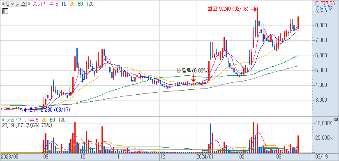Select the green volume 60 average label
The image size is (339, 161).
52,120
